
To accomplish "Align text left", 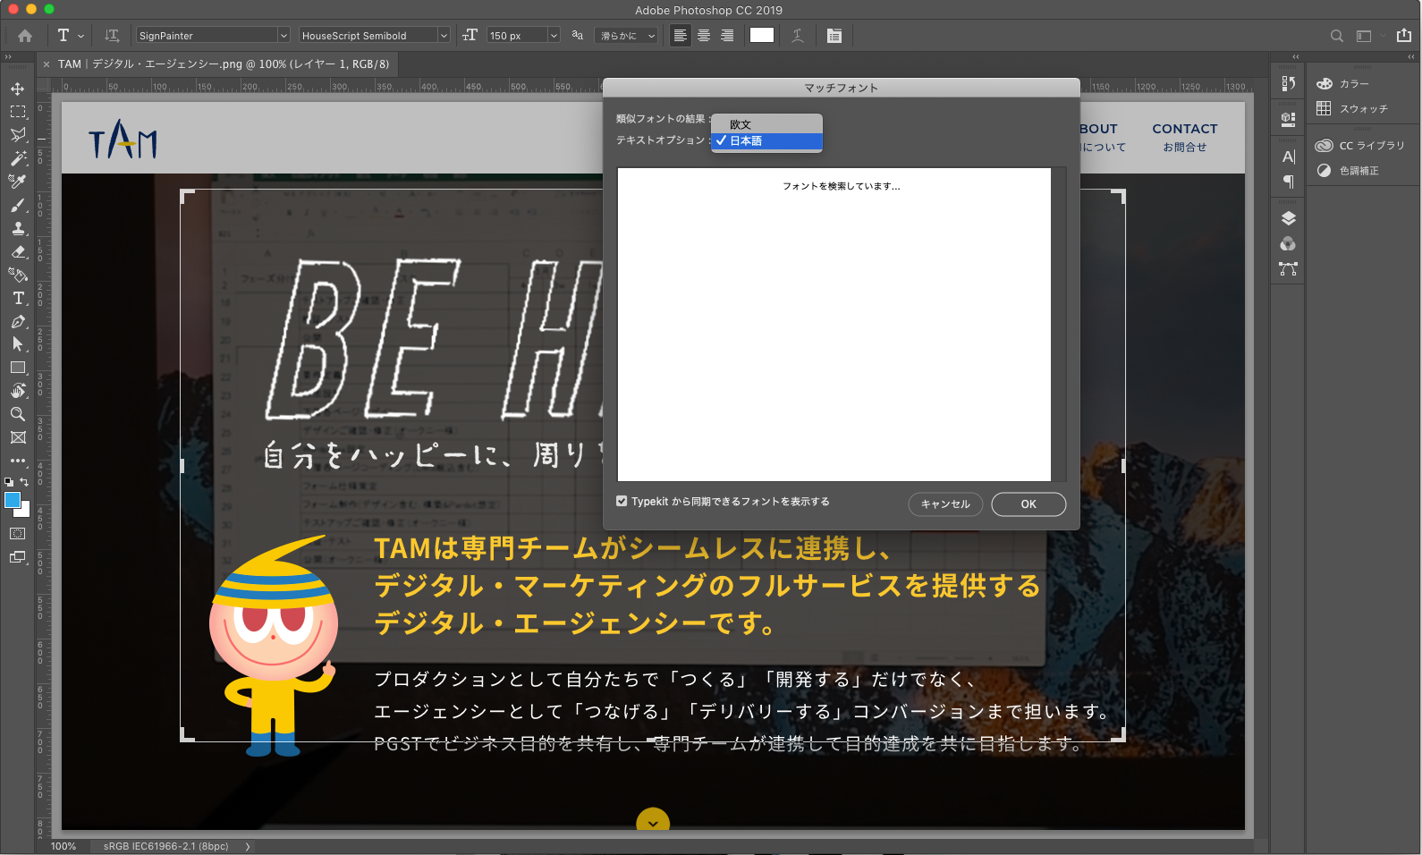I will point(681,36).
